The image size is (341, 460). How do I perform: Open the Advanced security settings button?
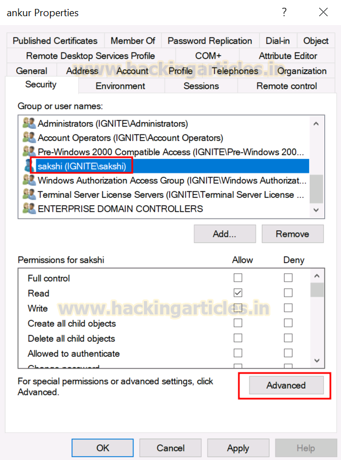[286, 385]
